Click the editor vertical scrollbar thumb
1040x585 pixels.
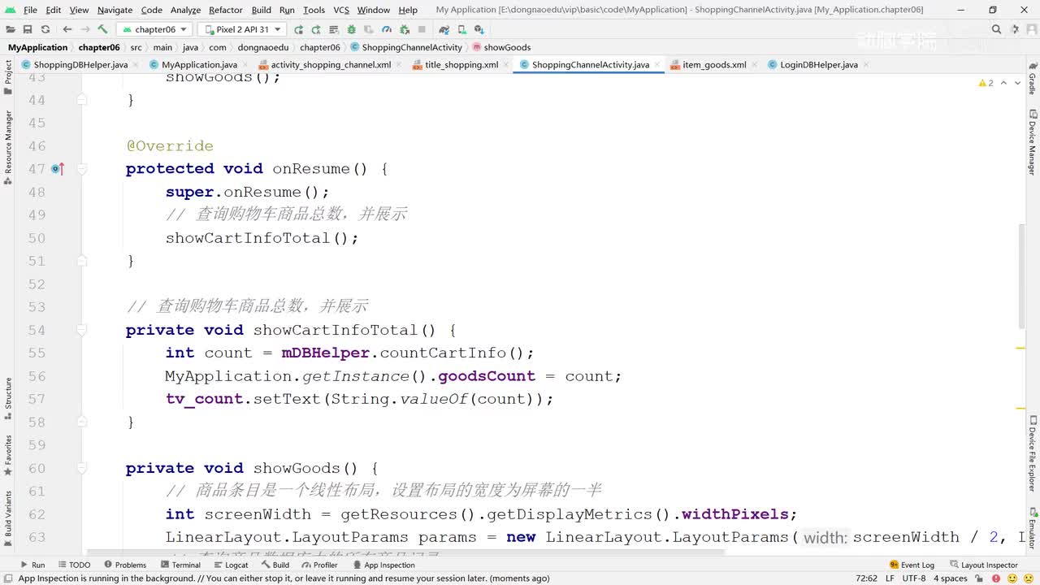1022,276
